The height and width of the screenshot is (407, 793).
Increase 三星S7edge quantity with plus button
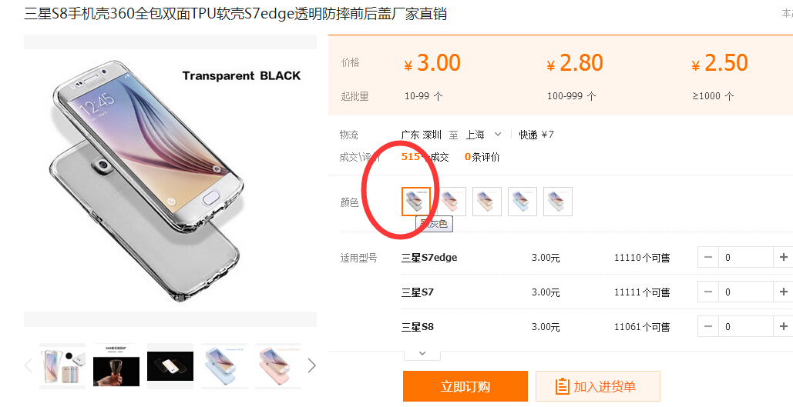(784, 257)
